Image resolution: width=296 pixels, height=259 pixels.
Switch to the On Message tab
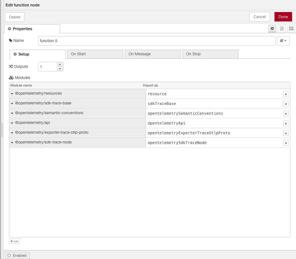click(x=153, y=54)
